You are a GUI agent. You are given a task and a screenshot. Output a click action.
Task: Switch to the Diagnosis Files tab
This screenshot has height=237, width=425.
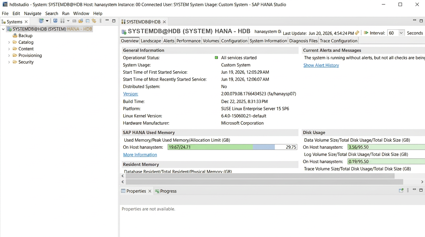click(303, 41)
